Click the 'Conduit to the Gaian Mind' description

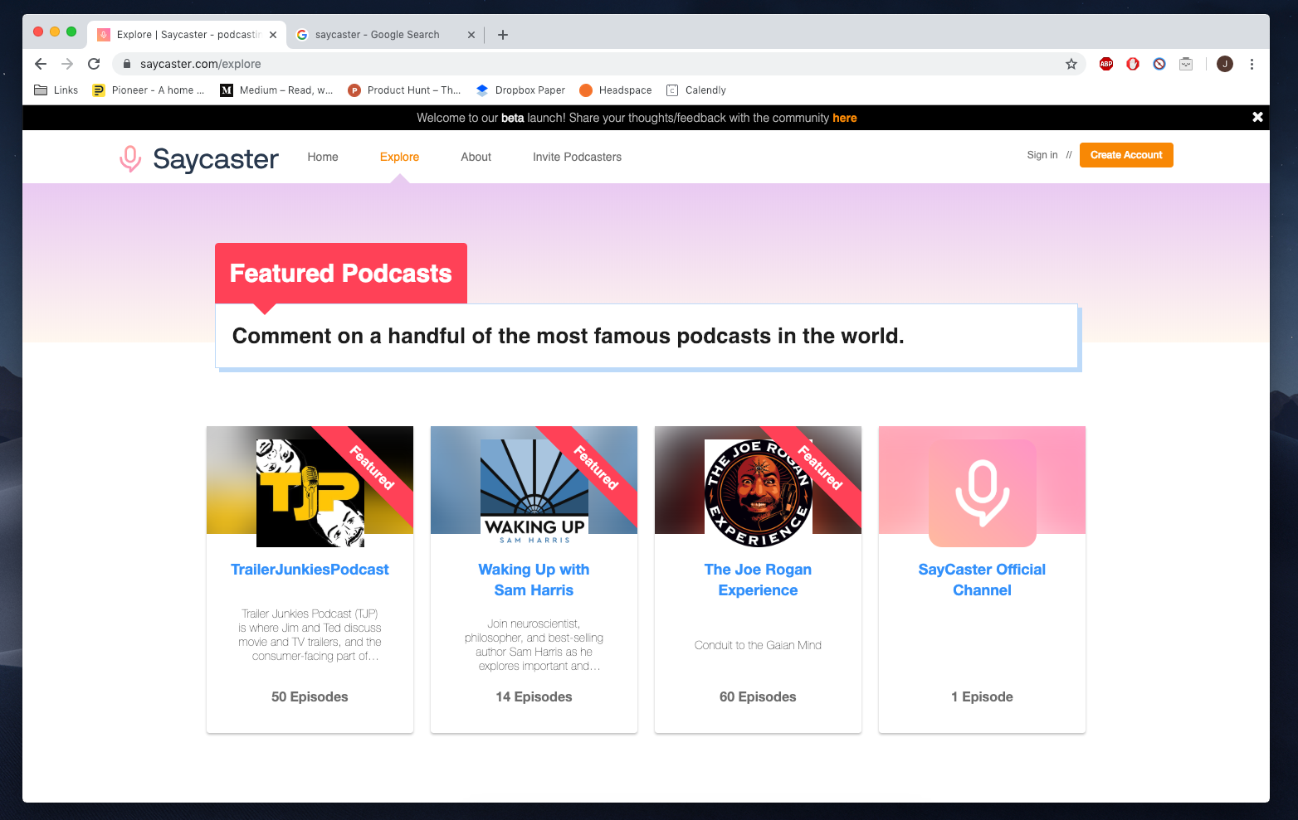pos(758,645)
